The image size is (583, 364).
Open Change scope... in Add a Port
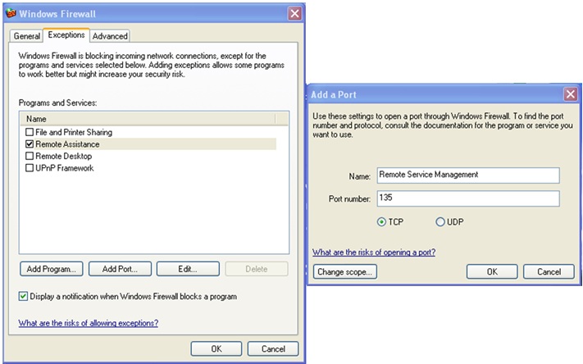[x=344, y=272]
